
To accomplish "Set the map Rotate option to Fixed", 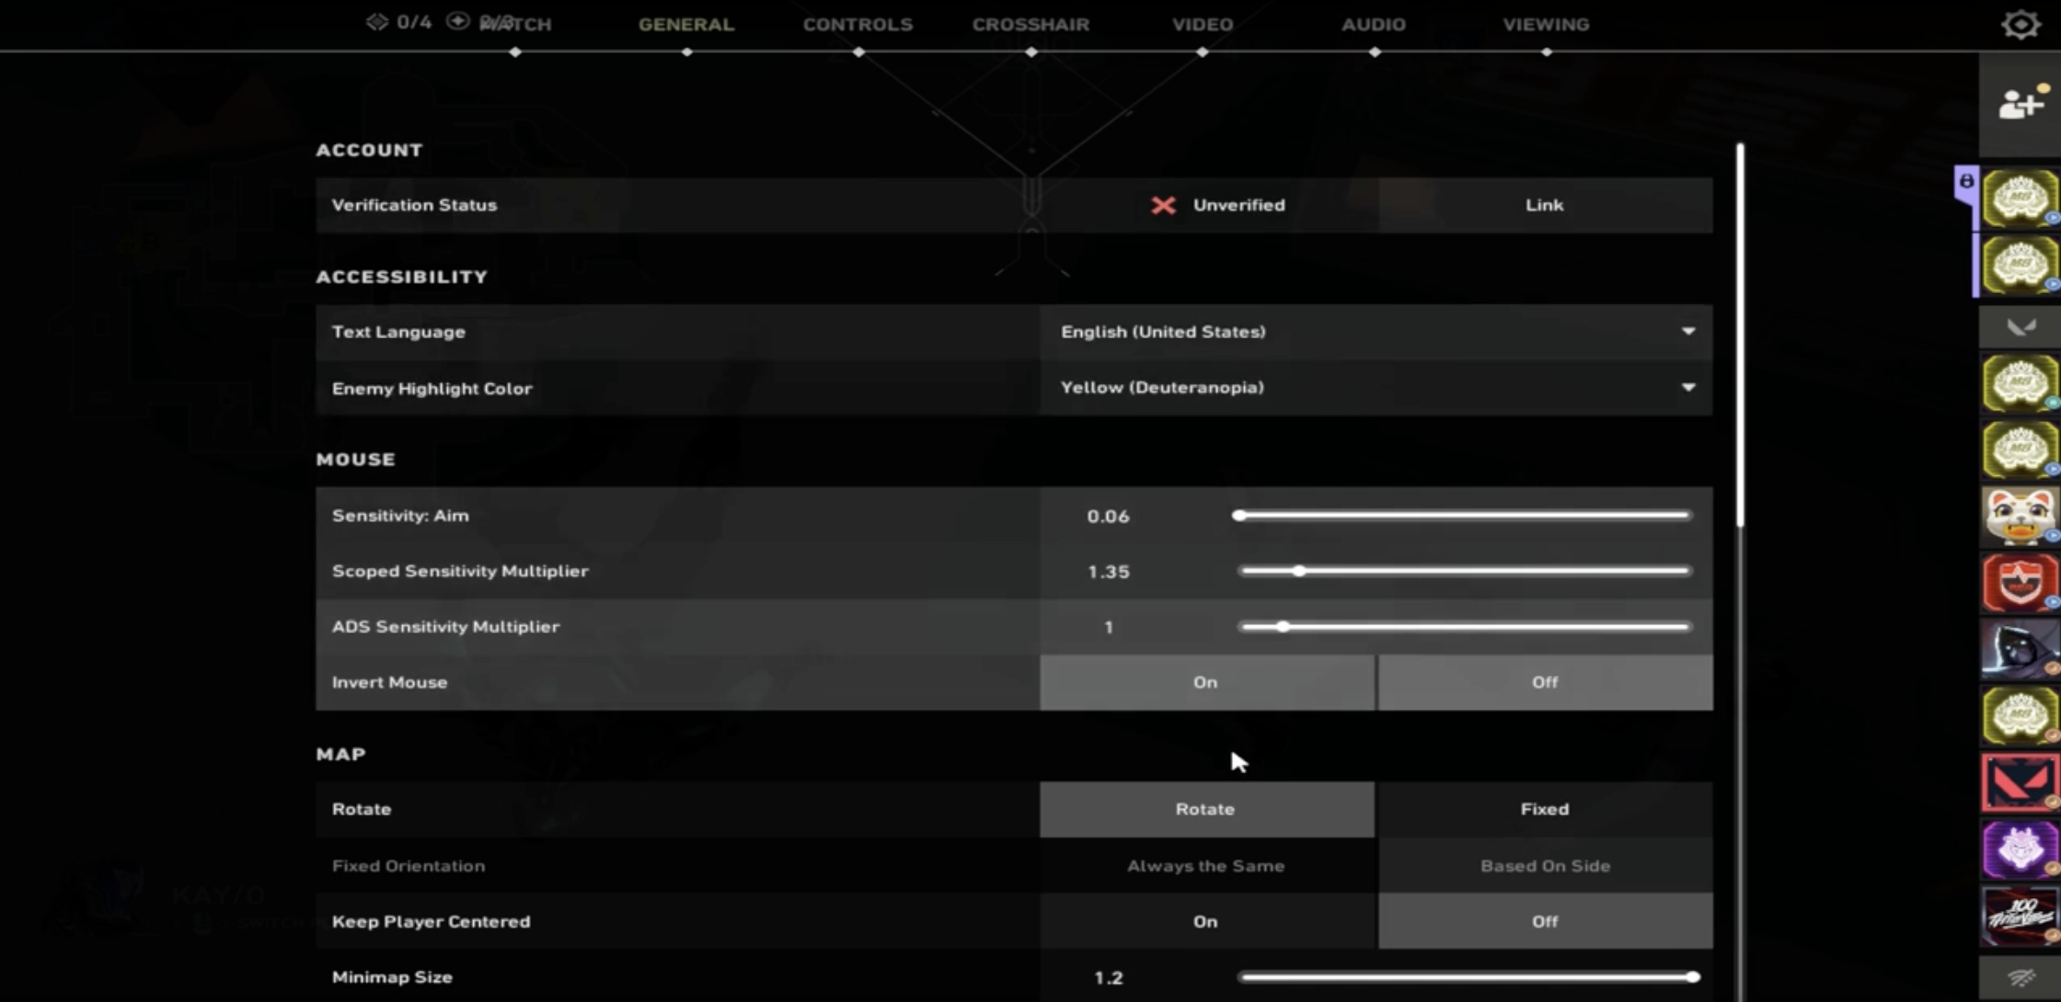I will click(1544, 809).
